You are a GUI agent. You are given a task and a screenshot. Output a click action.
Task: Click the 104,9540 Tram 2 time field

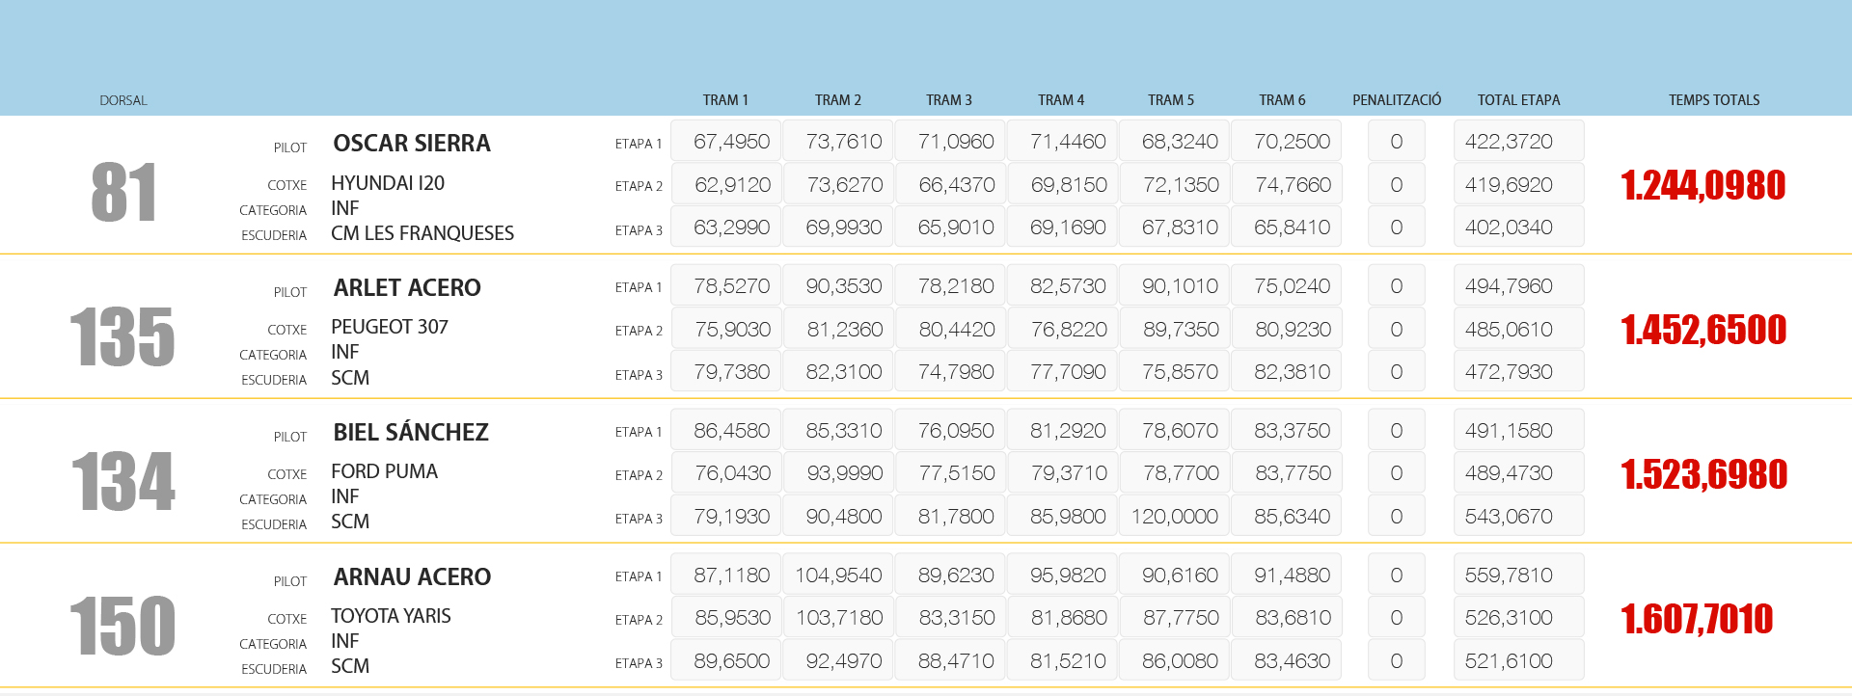pos(838,576)
